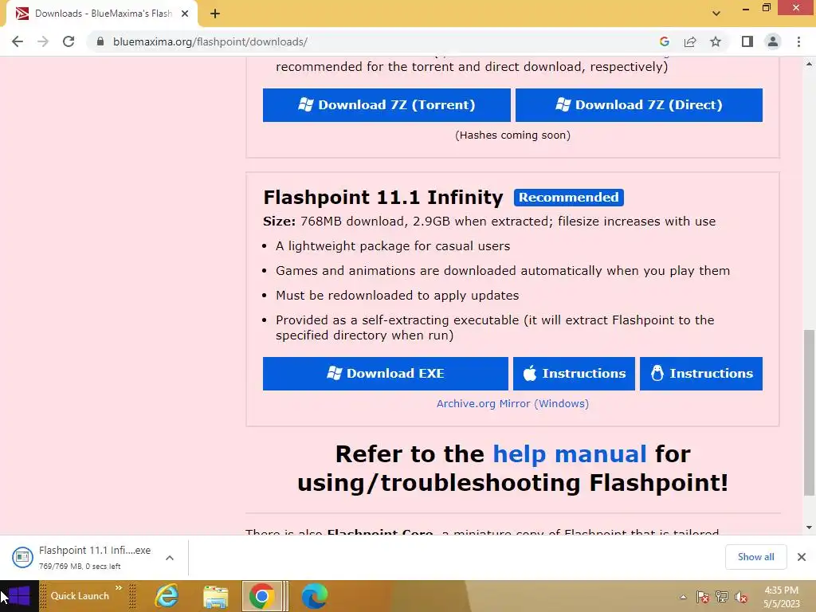Open the Archive.org Mirror (Windows) link
This screenshot has height=612, width=816.
(x=512, y=403)
